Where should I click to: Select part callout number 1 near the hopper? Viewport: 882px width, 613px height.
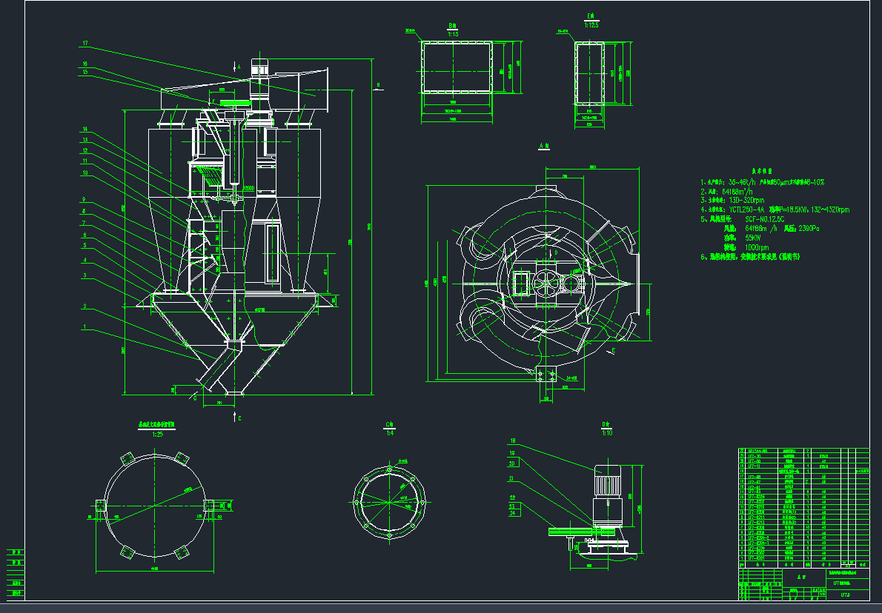(x=85, y=326)
